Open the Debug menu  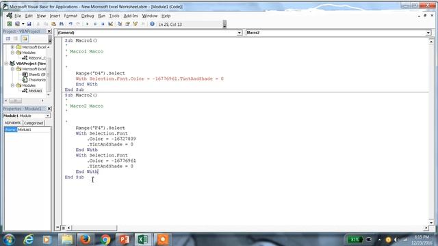(x=88, y=16)
